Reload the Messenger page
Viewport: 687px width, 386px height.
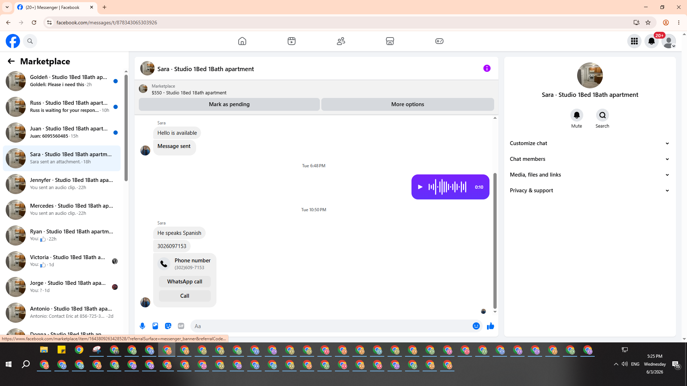click(x=34, y=23)
